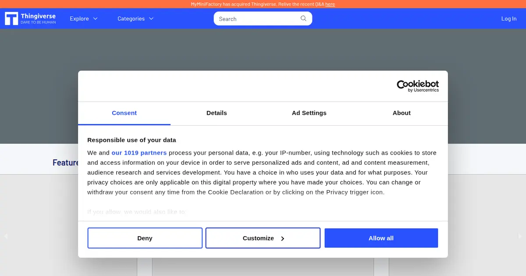Click the right carousel arrow

(x=520, y=236)
